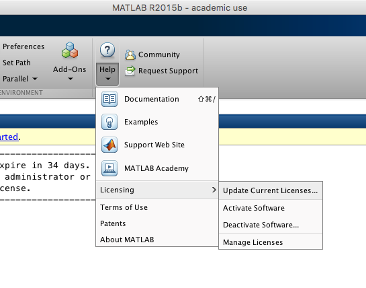This screenshot has width=366, height=288.
Task: Select Update Current Licenses menu item
Action: (x=271, y=190)
